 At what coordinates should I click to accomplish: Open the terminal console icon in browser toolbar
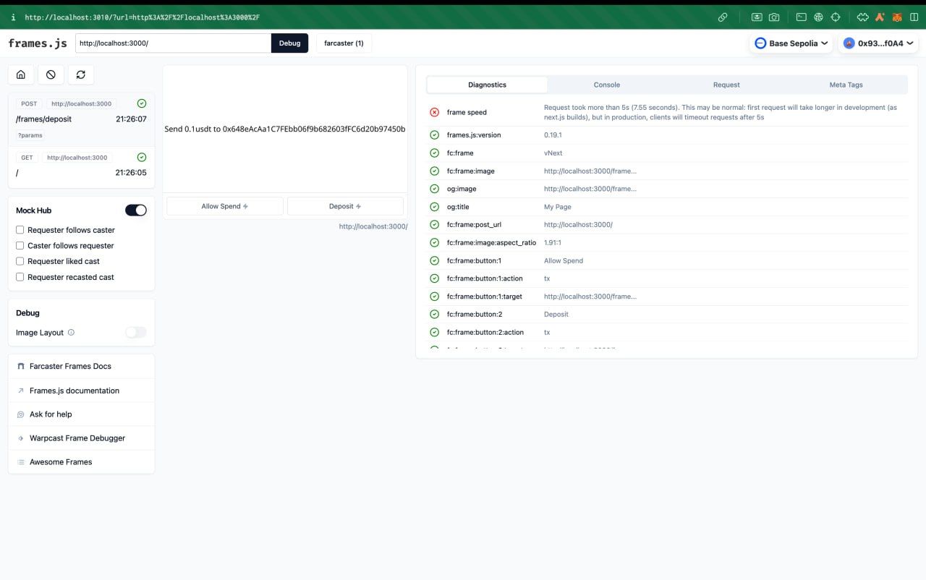(x=801, y=17)
